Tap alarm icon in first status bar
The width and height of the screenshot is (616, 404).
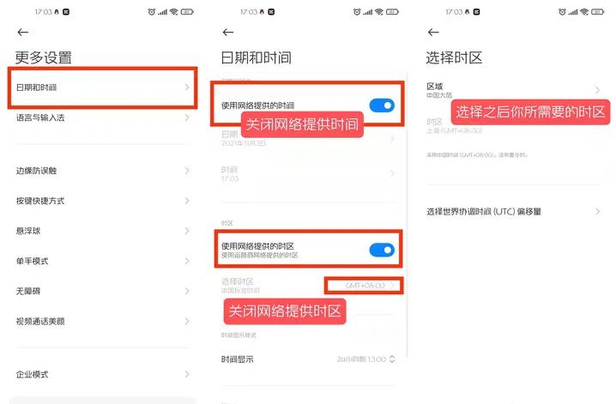click(x=152, y=12)
